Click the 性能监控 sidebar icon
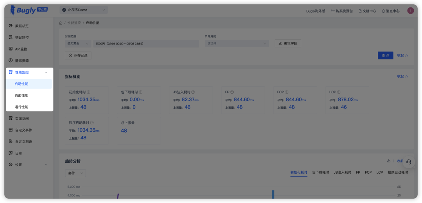 coord(11,72)
